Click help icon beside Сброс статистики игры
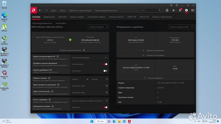The image size is (221, 124). point(52,91)
